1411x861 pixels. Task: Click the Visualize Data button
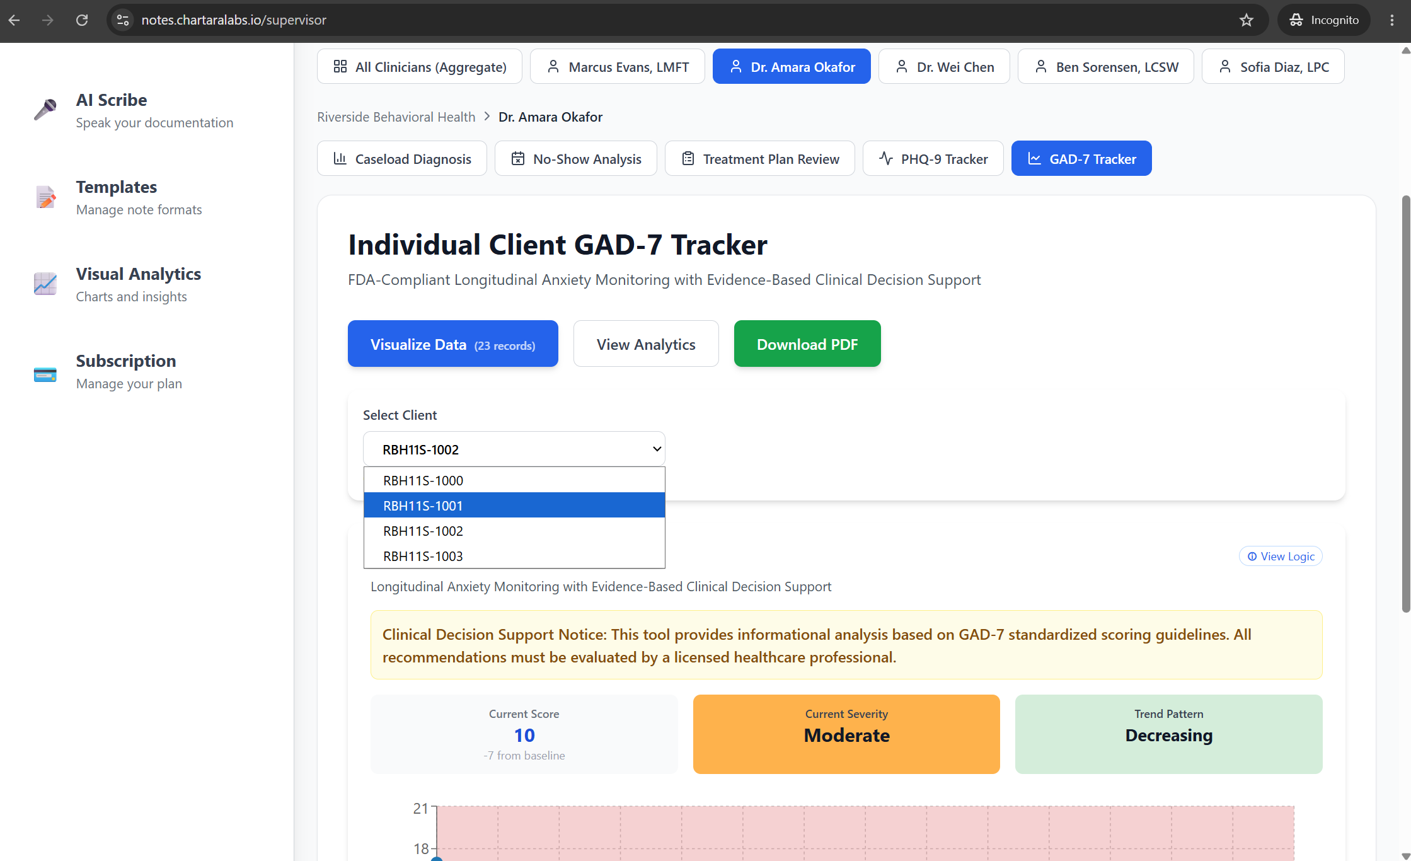pyautogui.click(x=453, y=344)
